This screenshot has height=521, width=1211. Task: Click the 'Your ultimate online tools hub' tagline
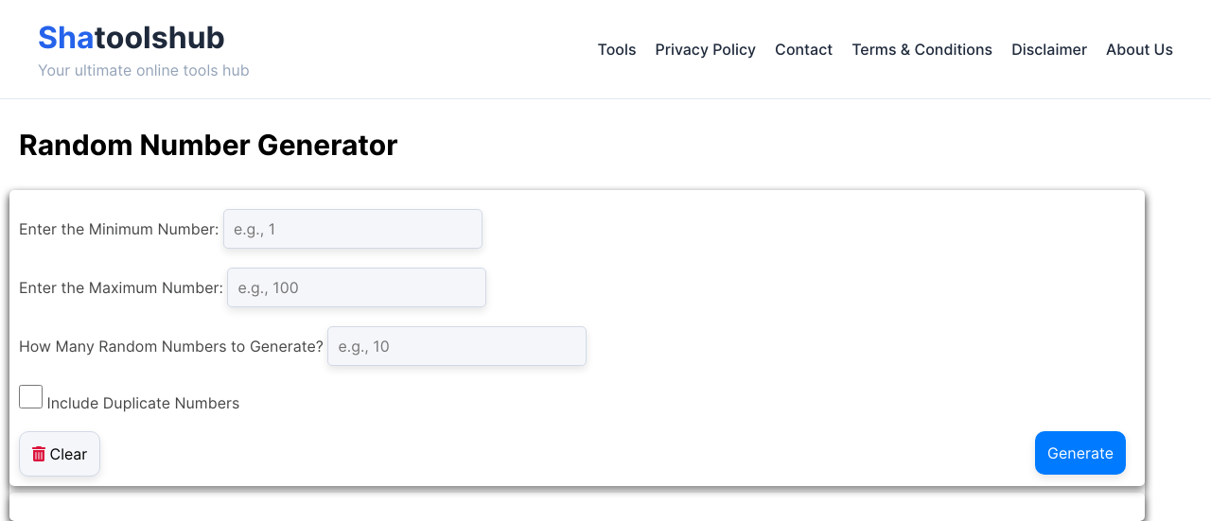[x=144, y=70]
